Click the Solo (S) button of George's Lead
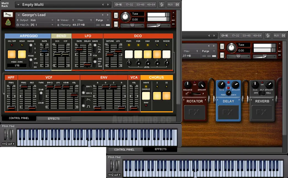This screenshot has height=178, width=288. 116,16
